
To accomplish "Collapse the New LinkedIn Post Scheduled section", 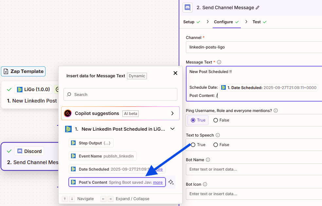I will click(172, 129).
